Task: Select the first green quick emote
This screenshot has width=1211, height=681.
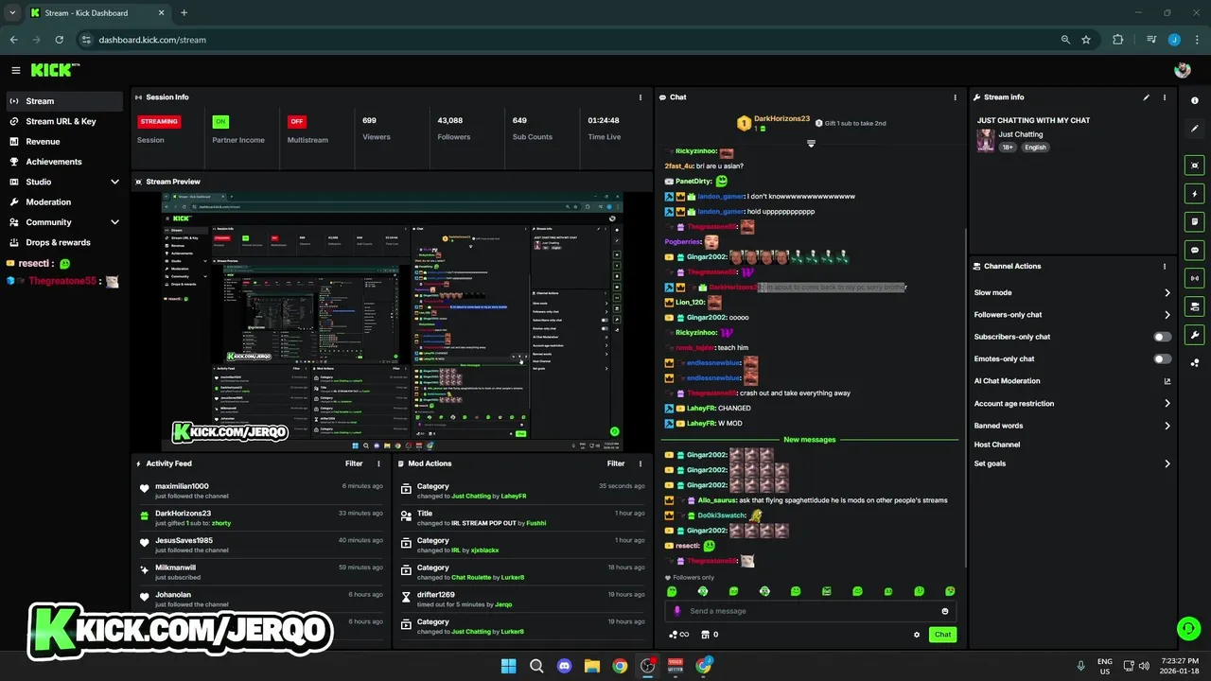Action: click(x=672, y=591)
